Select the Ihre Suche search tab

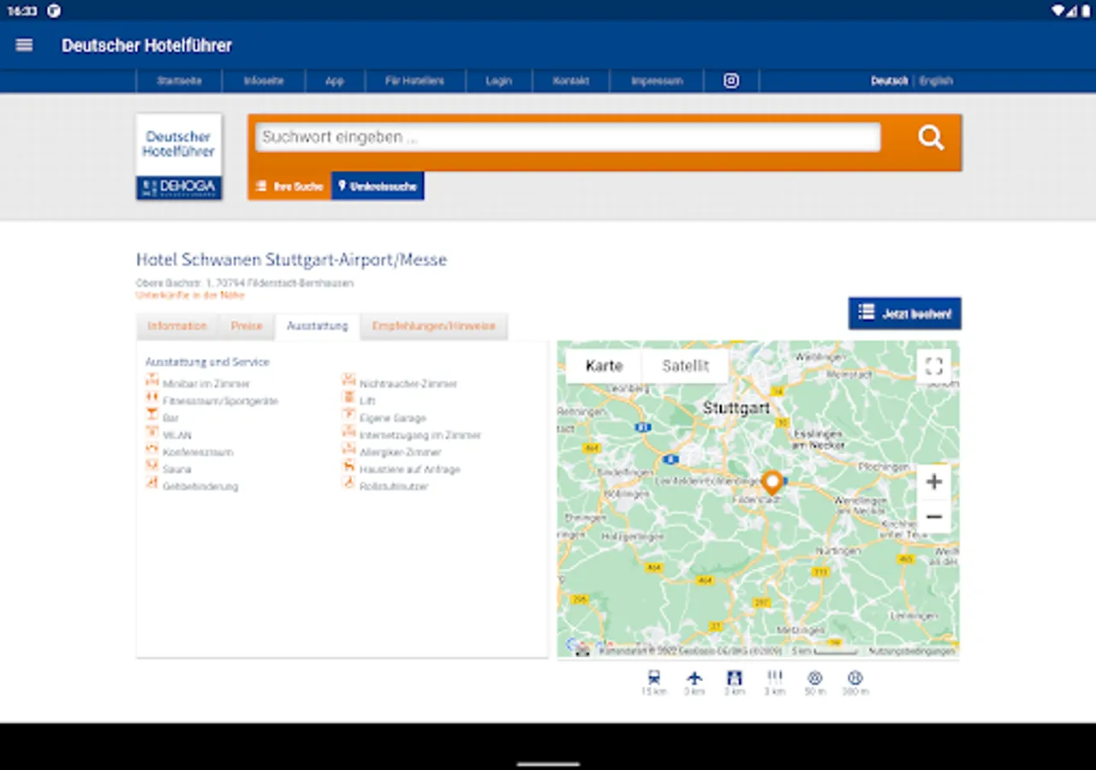289,186
